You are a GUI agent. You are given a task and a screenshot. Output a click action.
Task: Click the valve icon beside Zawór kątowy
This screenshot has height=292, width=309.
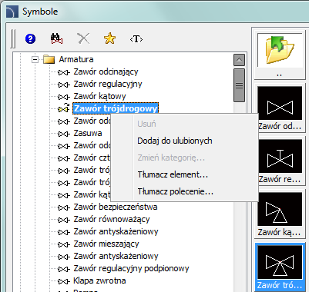(x=64, y=97)
